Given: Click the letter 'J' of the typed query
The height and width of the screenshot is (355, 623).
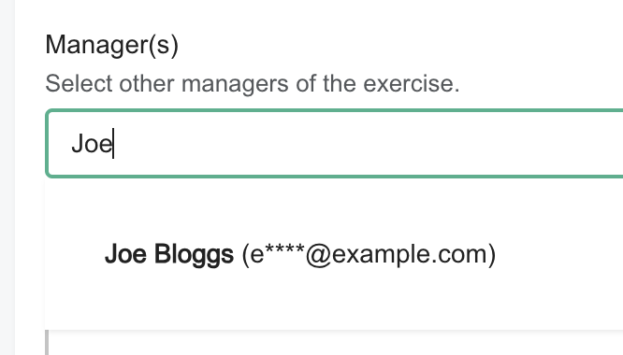Looking at the screenshot, I should (x=77, y=144).
